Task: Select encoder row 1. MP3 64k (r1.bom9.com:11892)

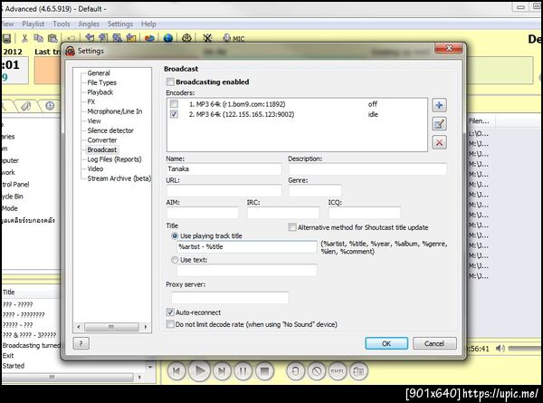Action: point(297,104)
